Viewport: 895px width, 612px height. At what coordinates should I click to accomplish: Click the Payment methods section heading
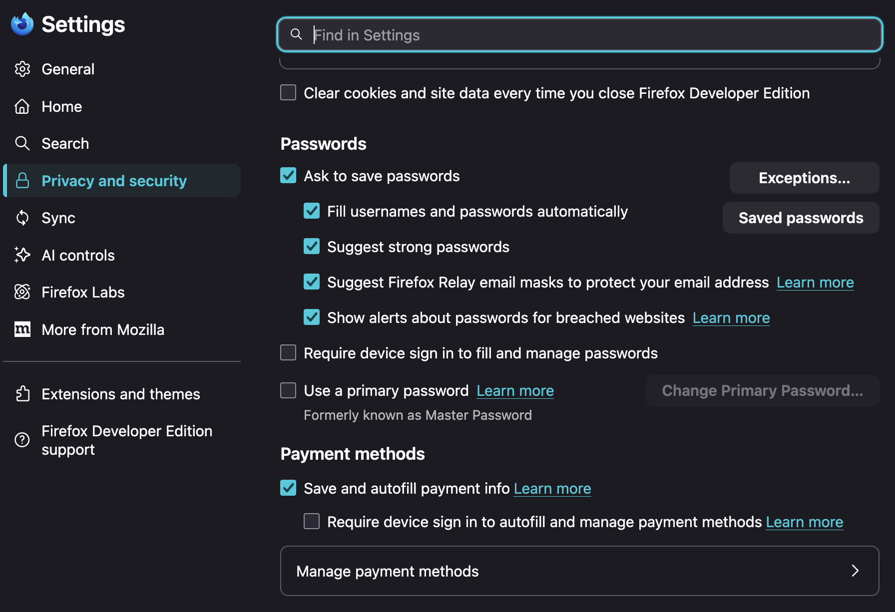click(x=353, y=454)
